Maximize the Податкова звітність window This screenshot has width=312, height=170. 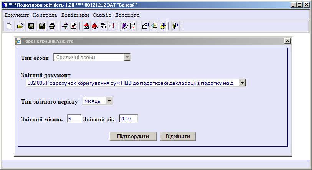coord(299,5)
